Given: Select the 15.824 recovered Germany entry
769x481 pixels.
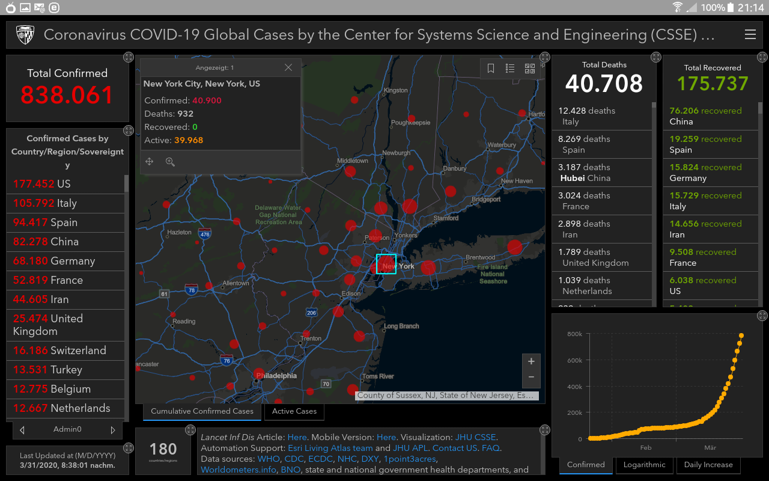Looking at the screenshot, I should coord(710,173).
